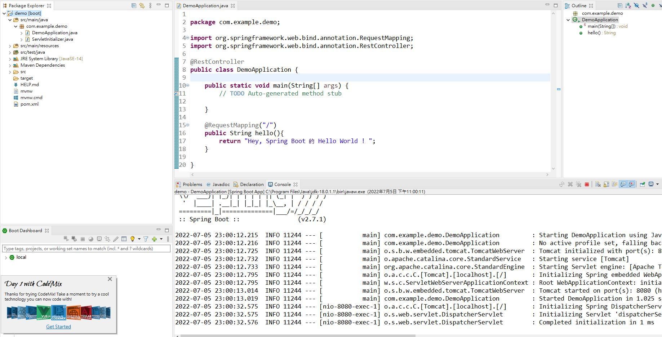Expand the src/main/resources folder
The height and width of the screenshot is (337, 662).
click(x=10, y=46)
